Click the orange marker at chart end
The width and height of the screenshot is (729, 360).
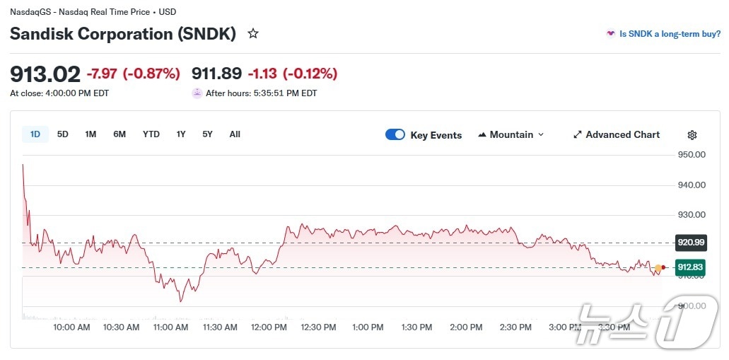pos(658,268)
